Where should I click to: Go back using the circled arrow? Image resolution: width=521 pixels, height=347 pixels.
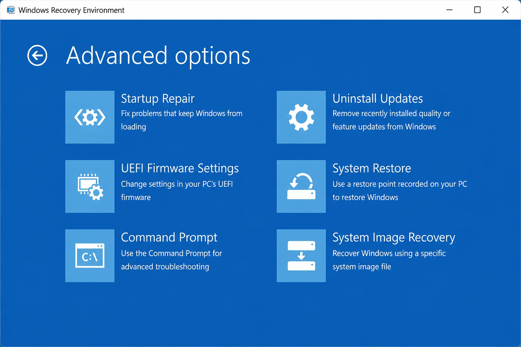tap(37, 55)
